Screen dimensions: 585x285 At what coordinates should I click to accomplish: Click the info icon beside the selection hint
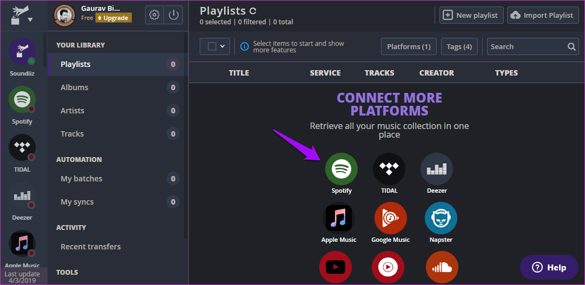click(x=245, y=46)
